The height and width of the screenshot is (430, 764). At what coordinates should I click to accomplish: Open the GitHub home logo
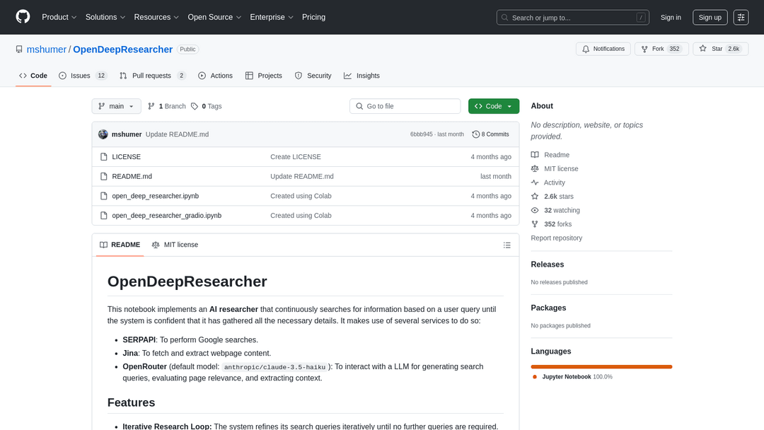23,17
